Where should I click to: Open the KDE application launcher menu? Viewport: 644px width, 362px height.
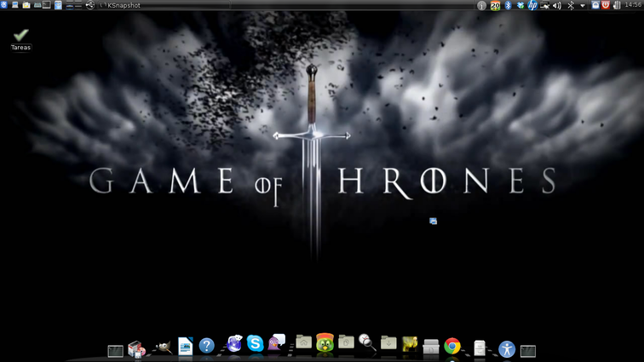(4, 5)
